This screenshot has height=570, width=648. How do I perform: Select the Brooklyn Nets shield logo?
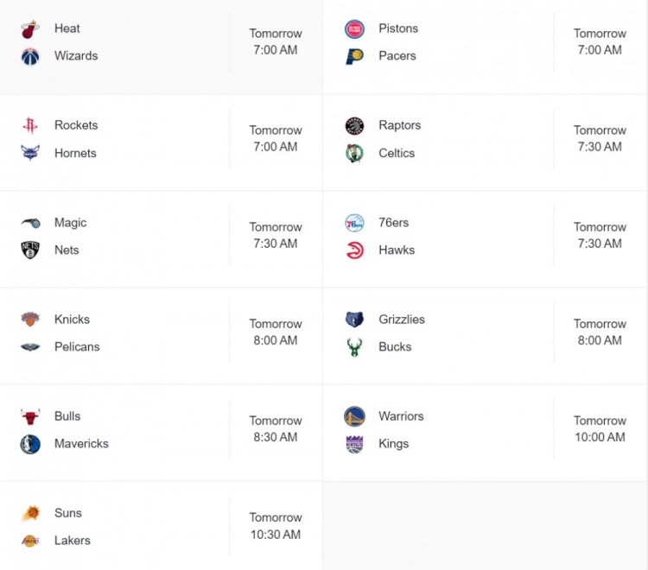pos(30,250)
